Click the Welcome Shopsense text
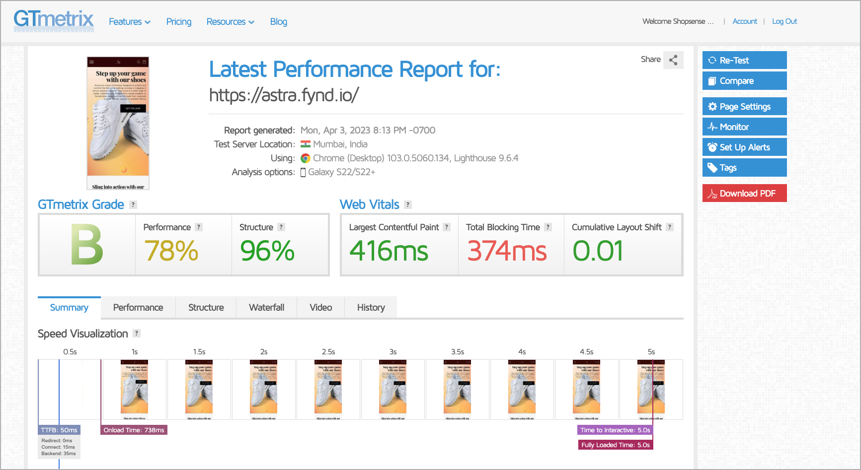The height and width of the screenshot is (470, 861). coord(678,21)
